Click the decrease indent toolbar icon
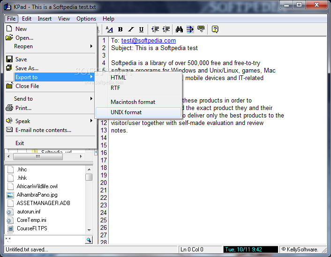 155,29
